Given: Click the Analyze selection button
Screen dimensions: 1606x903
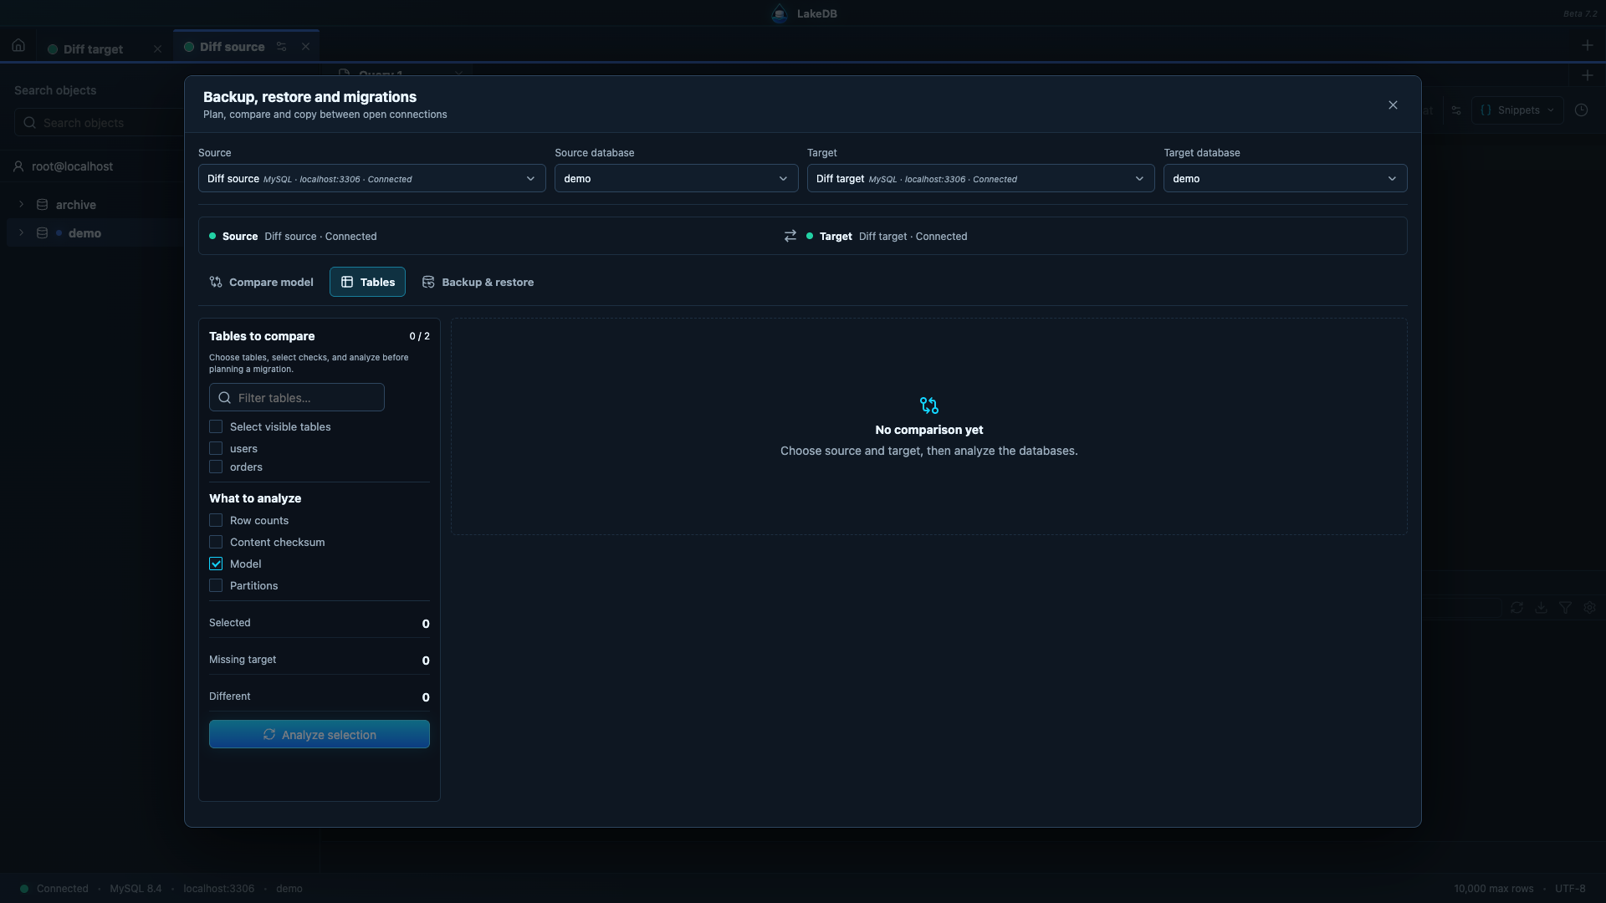Looking at the screenshot, I should coord(320,734).
